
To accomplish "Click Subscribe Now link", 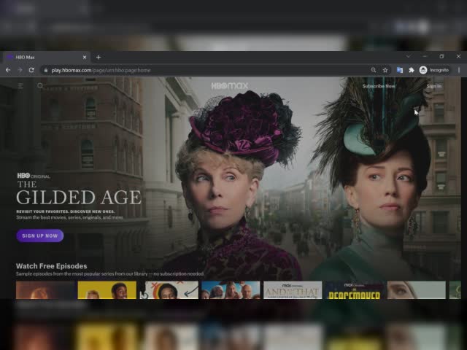I will [379, 86].
